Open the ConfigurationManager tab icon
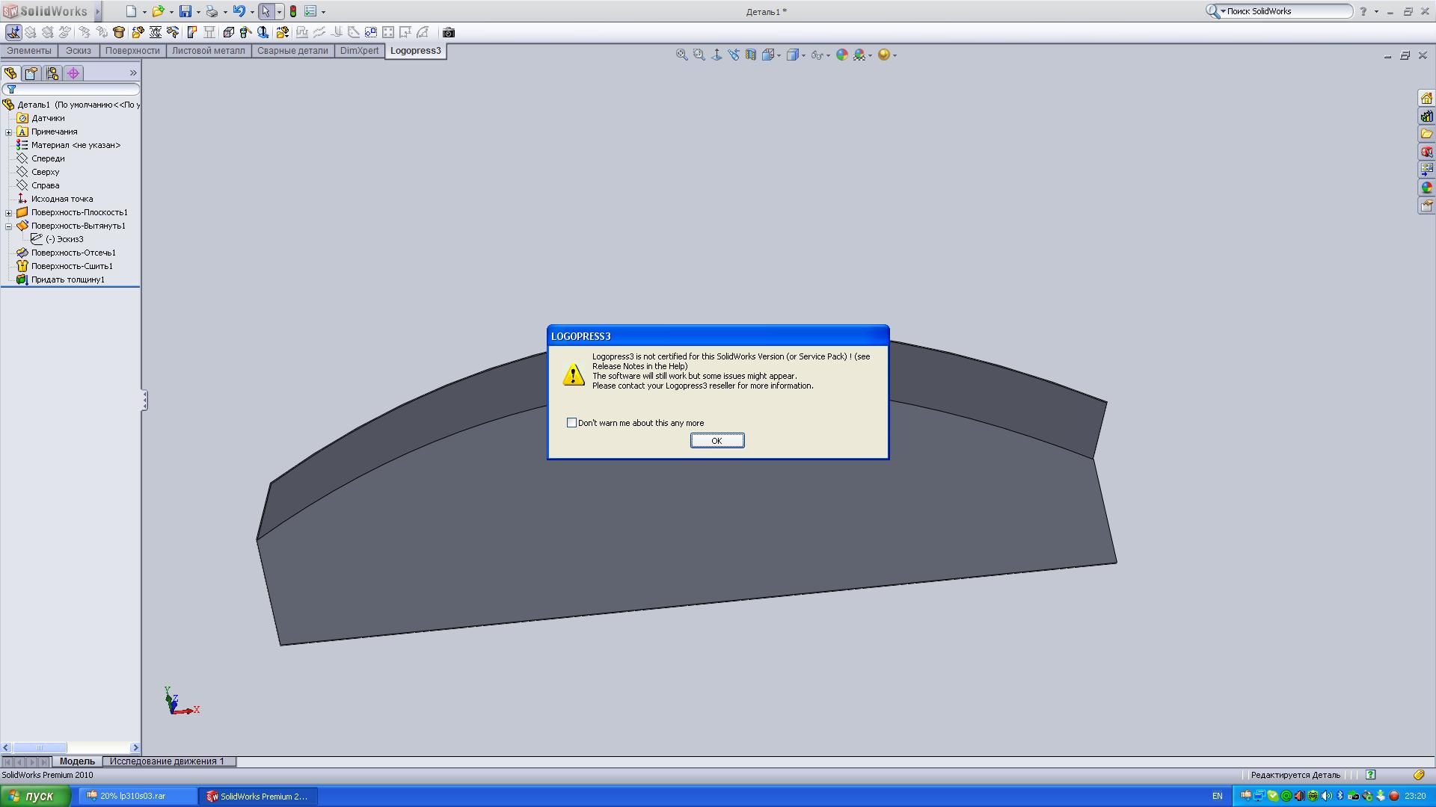Screen dimensions: 1436x807 click(x=52, y=73)
